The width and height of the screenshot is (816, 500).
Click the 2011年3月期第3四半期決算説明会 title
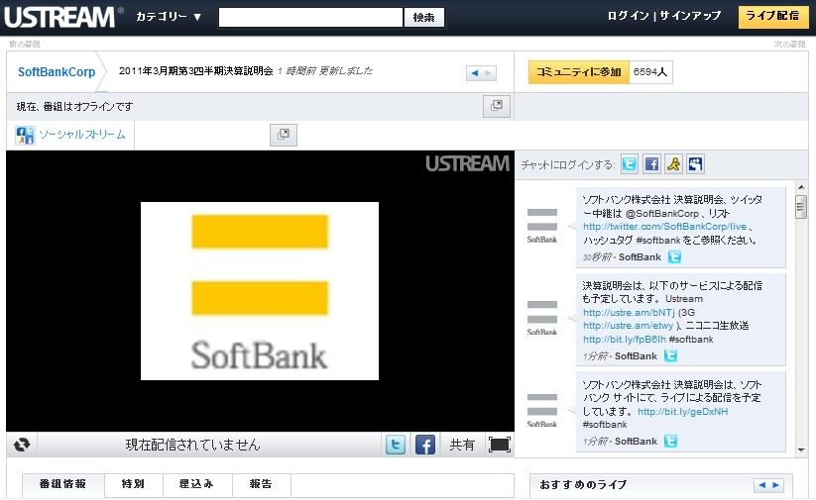(x=195, y=70)
